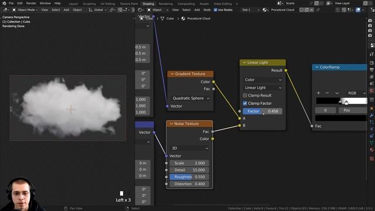375x211 pixels.
Task: Open the Edit menu
Action: click(x=20, y=4)
